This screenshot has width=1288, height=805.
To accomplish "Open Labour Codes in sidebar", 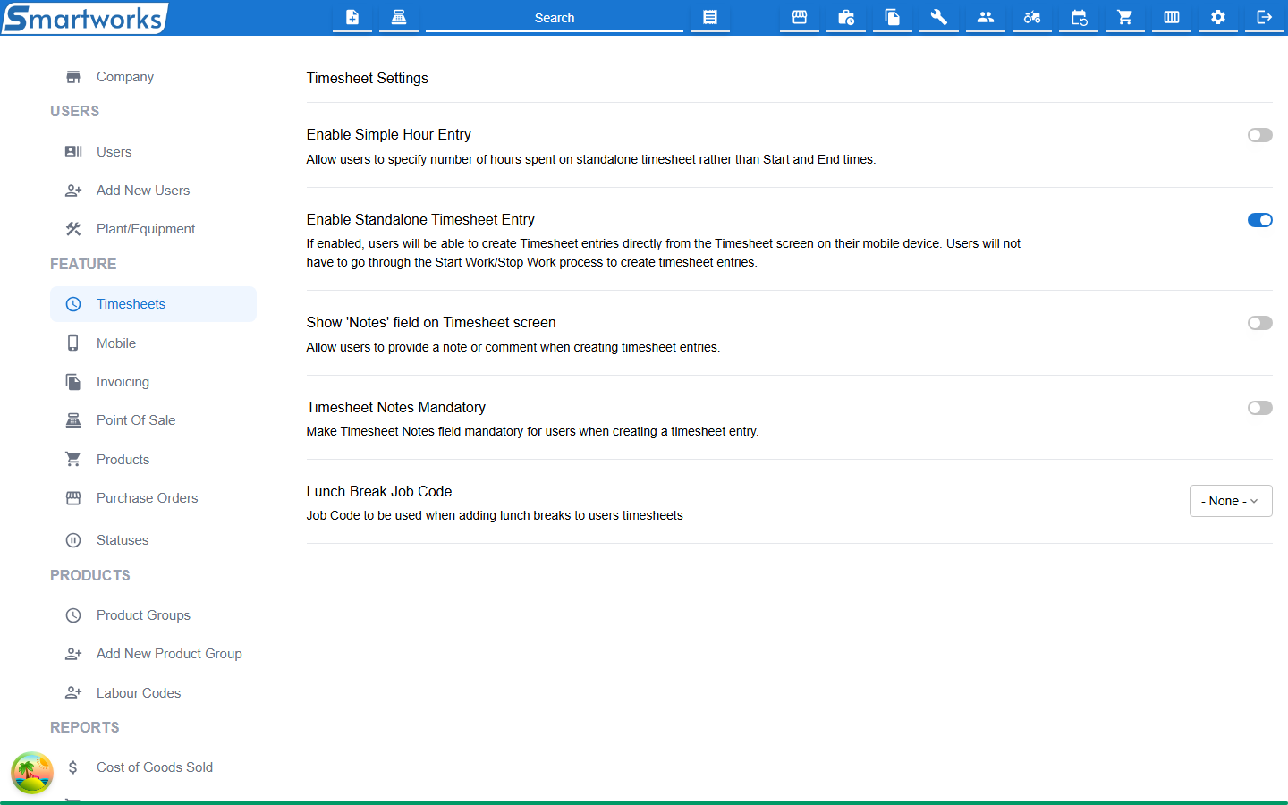I will [x=153, y=693].
